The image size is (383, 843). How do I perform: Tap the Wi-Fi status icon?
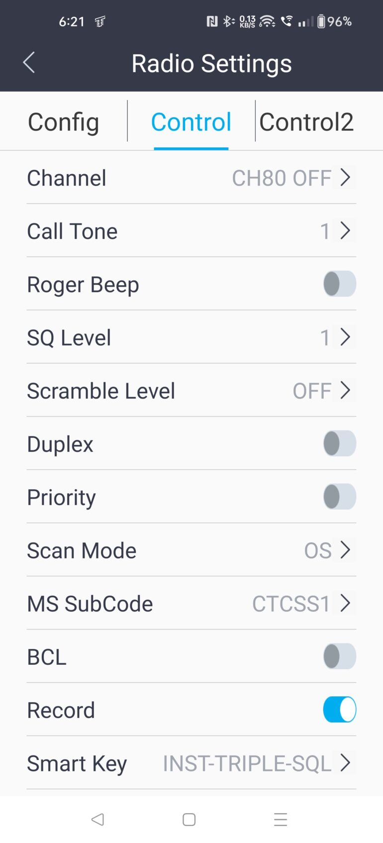point(267,21)
